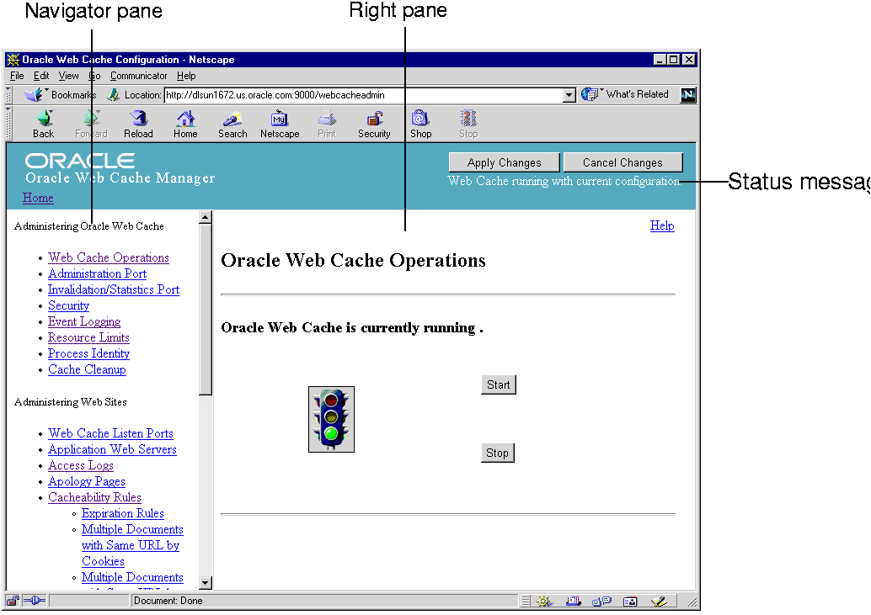The height and width of the screenshot is (615, 871).
Task: Click the Stop button below Start
Action: pos(497,453)
